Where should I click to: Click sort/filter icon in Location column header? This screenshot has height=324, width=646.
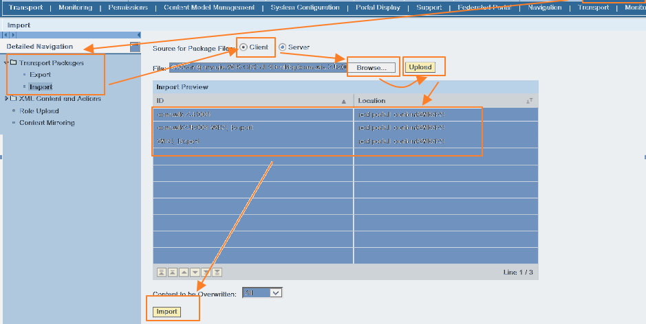click(530, 101)
